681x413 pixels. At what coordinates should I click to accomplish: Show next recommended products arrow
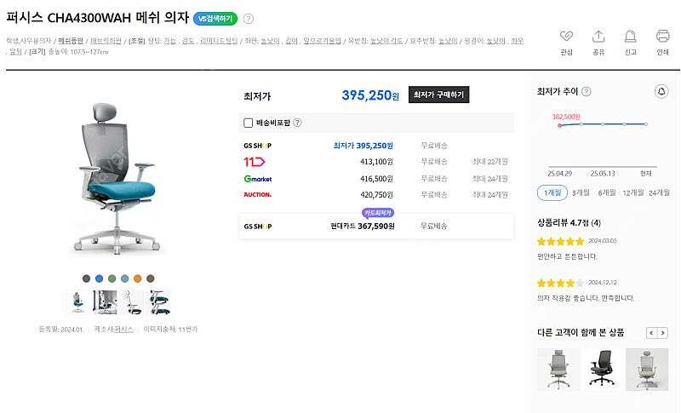[x=662, y=333]
